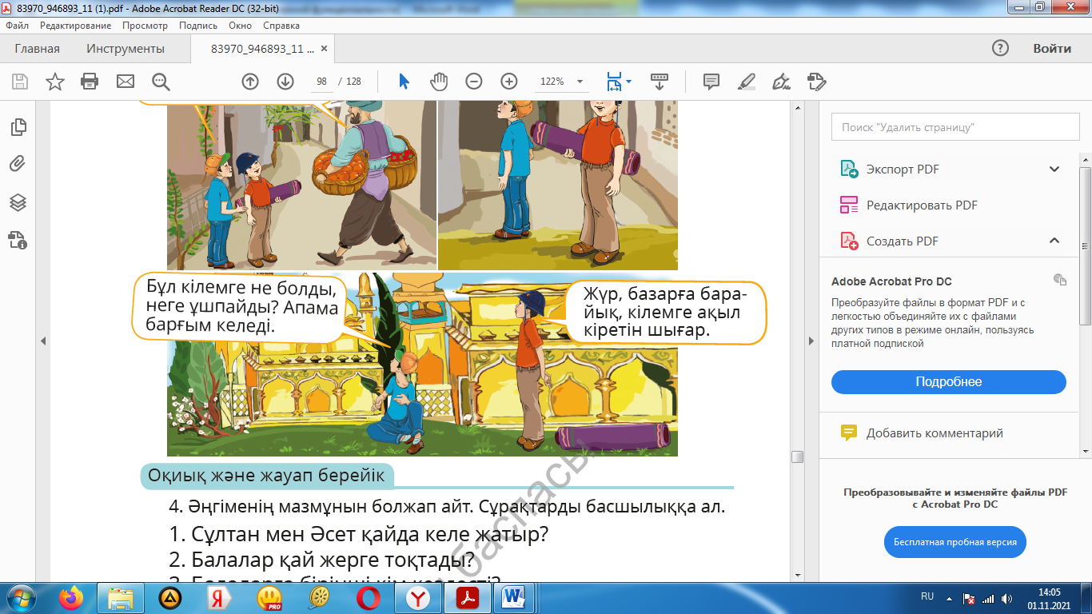Open the Layers side panel
This screenshot has width=1092, height=614.
coord(18,202)
